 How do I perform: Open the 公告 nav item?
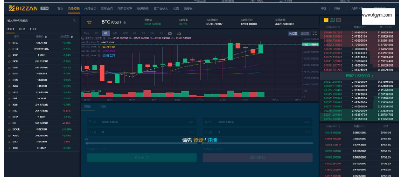[x=176, y=9]
